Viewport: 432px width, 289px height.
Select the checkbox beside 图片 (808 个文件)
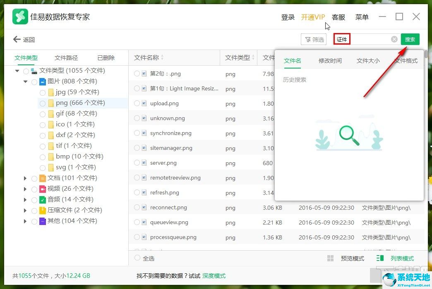pos(34,81)
